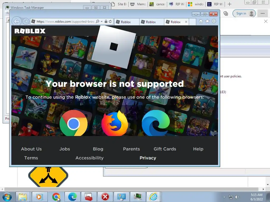The height and width of the screenshot is (202, 270).
Task: Click the network icon in system tray
Action: [230, 197]
